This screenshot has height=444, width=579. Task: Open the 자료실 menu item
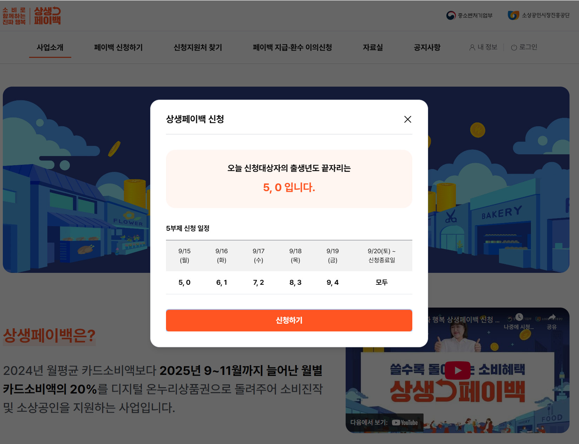tap(373, 47)
